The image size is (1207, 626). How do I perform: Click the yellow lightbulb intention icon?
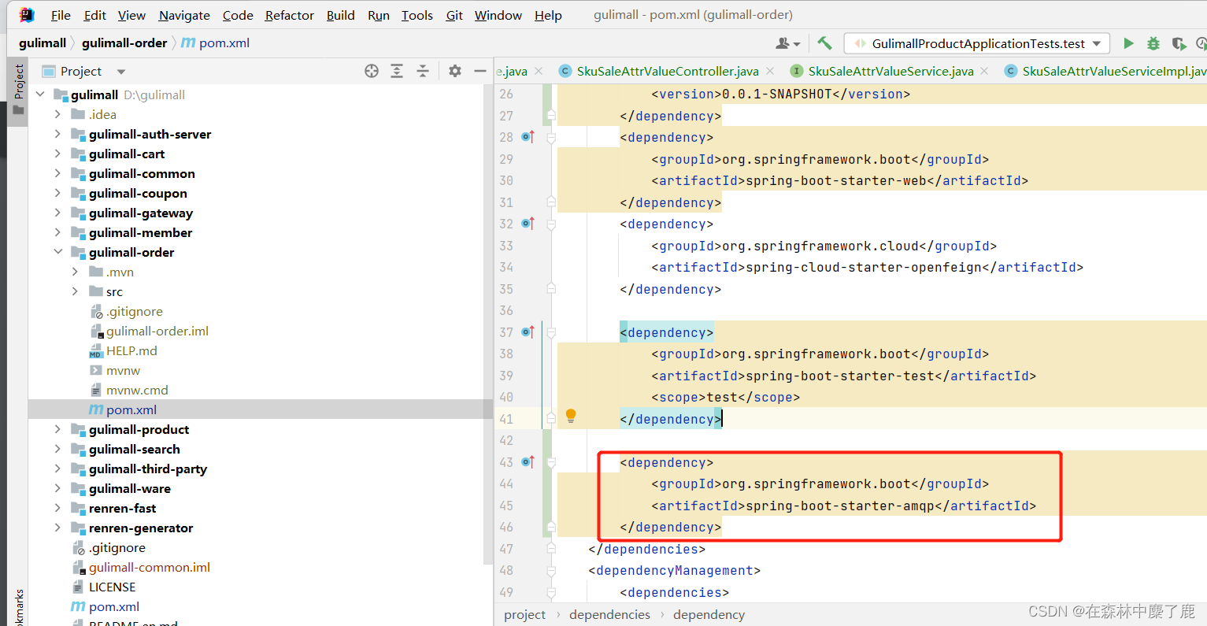tap(571, 416)
